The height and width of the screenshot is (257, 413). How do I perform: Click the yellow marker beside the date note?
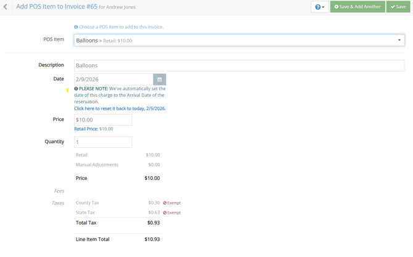[x=68, y=91]
